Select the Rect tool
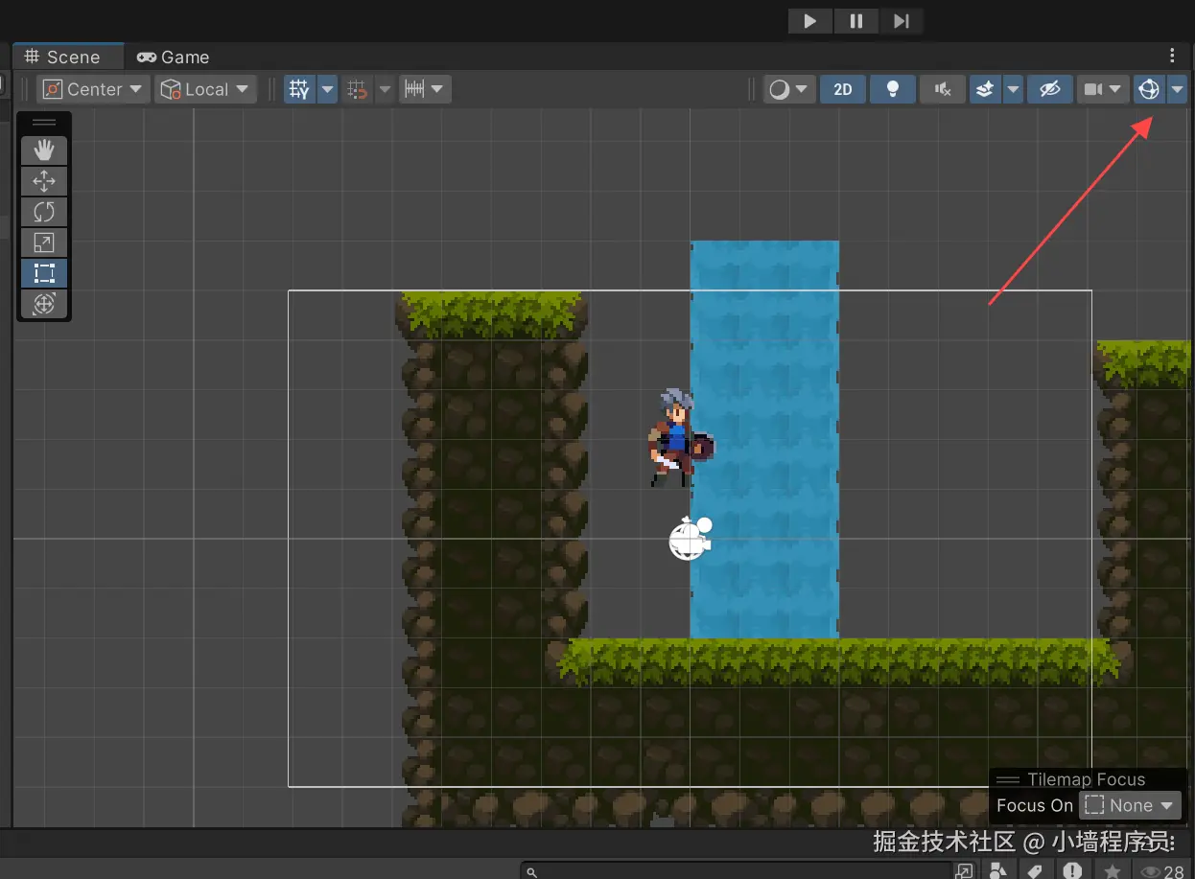The height and width of the screenshot is (879, 1195). pos(44,273)
